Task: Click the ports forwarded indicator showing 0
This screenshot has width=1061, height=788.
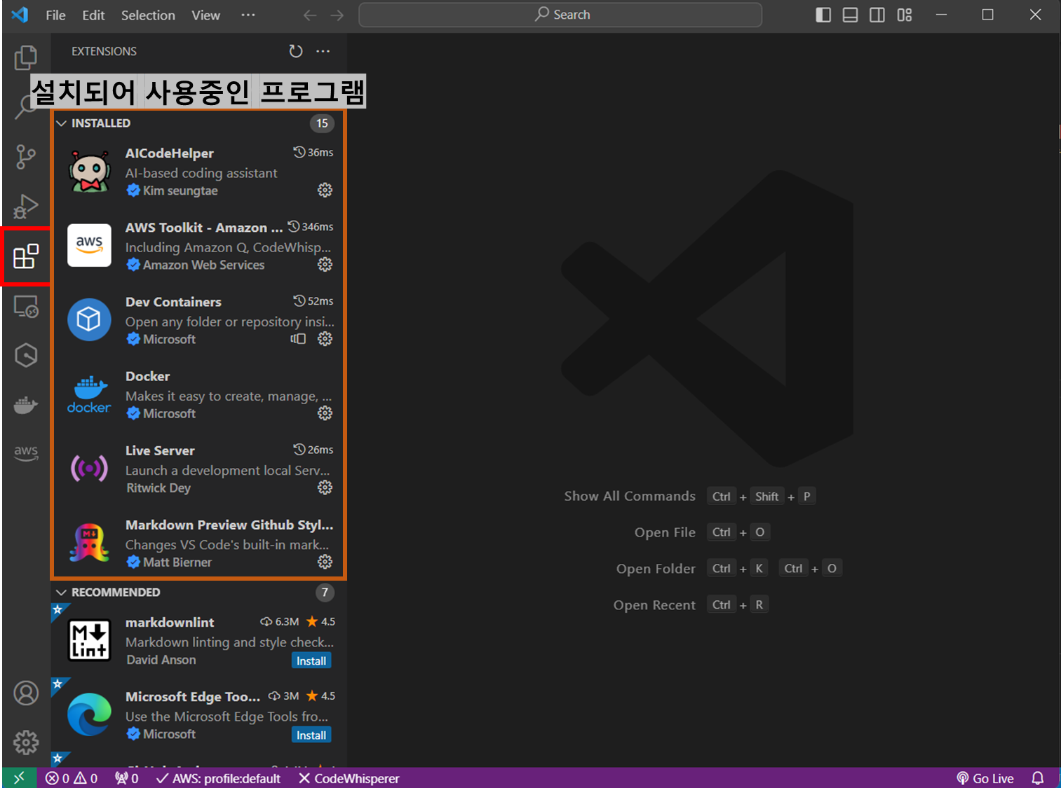Action: click(x=127, y=778)
